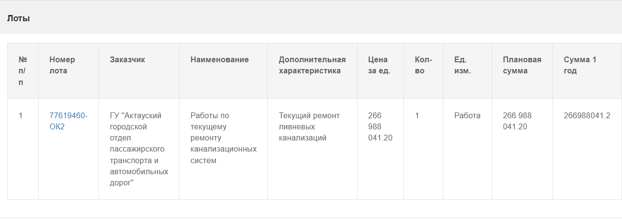The width and height of the screenshot is (622, 222).
Task: Click the "Цена за ед." column header
Action: [379, 65]
